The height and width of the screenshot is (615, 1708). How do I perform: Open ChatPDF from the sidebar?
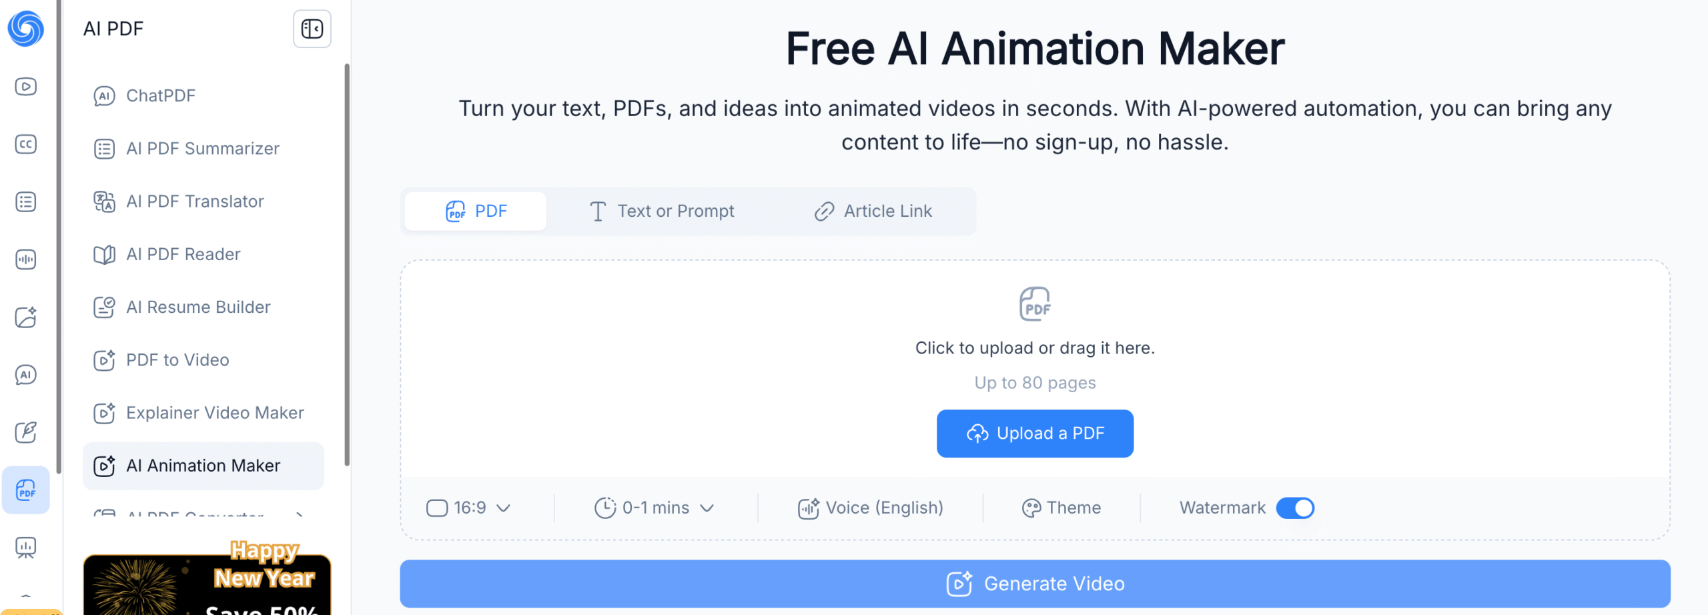pos(161,96)
